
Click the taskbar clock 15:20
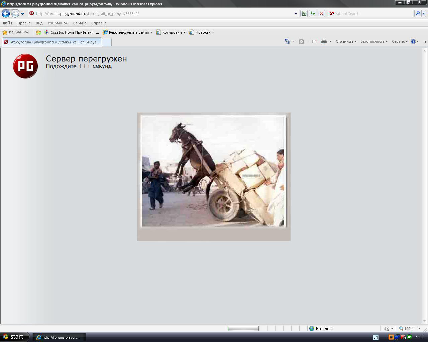[419, 337]
